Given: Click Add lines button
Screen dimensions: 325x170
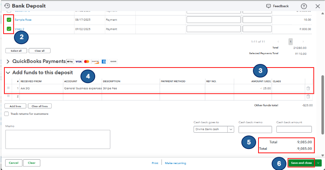Looking at the screenshot, I should (x=16, y=106).
